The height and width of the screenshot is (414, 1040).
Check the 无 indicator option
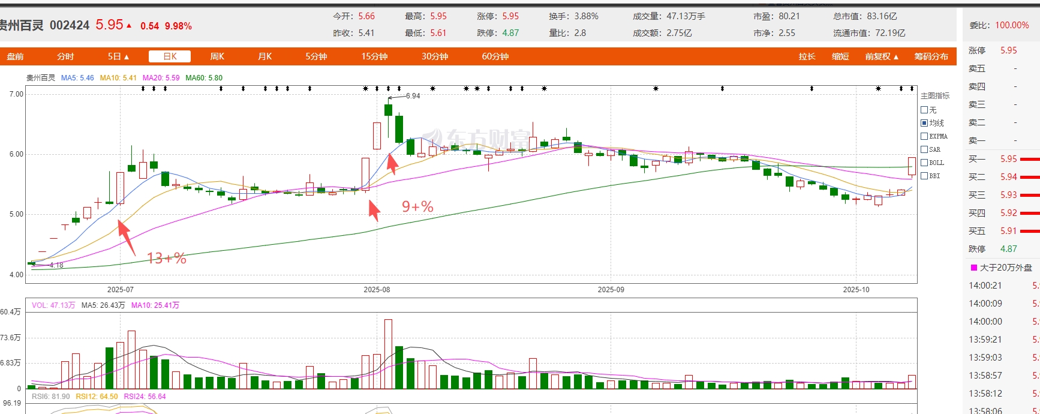tap(924, 110)
